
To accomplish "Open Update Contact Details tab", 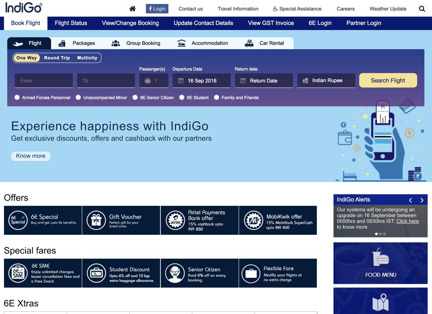I will (203, 23).
